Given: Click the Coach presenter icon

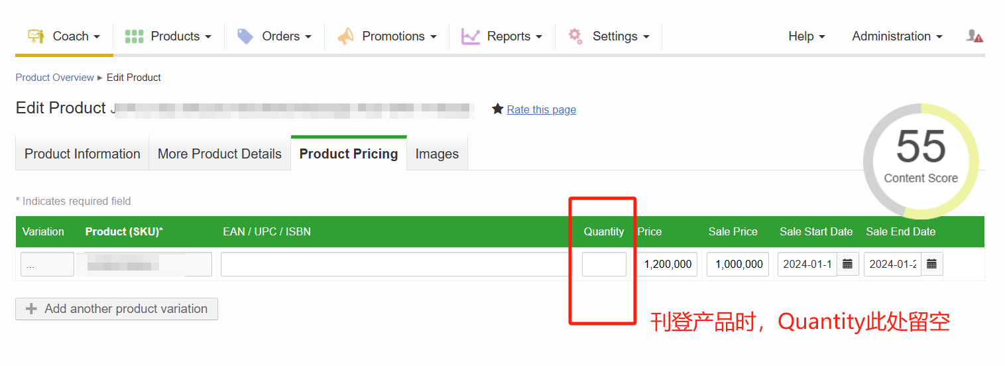Looking at the screenshot, I should point(36,36).
